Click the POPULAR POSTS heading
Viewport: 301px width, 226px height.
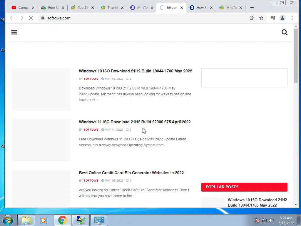point(222,187)
